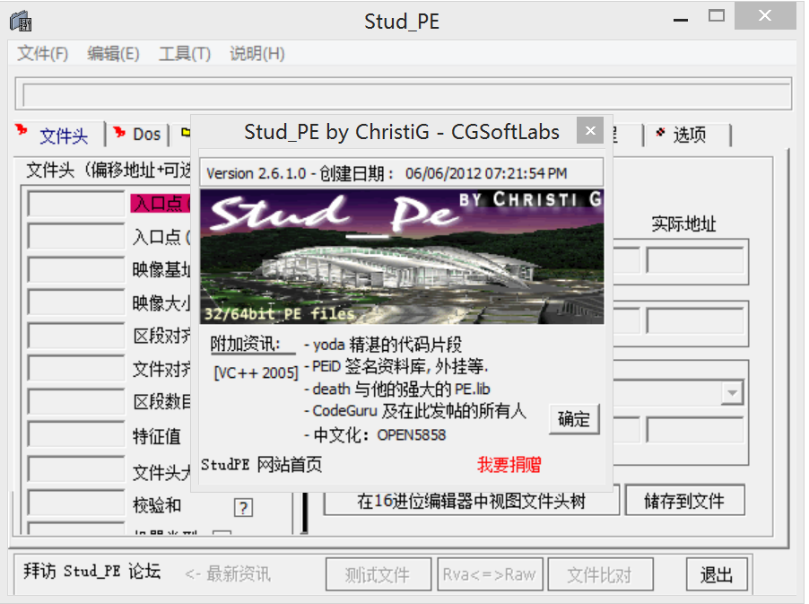Click the red icon on 文件头 tab

tap(22, 129)
